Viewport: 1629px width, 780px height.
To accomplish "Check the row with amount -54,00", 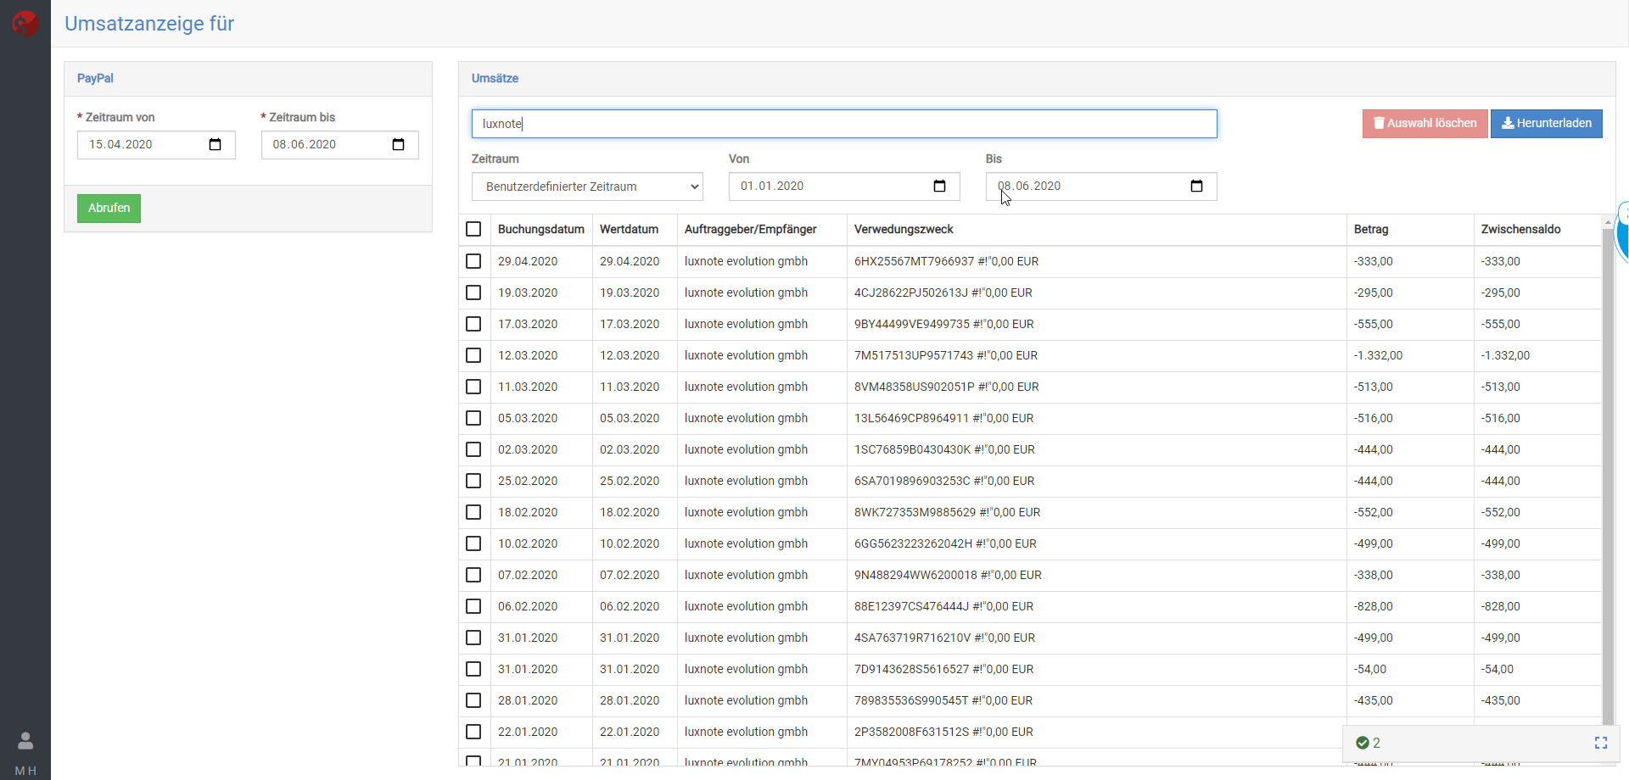I will pyautogui.click(x=473, y=669).
